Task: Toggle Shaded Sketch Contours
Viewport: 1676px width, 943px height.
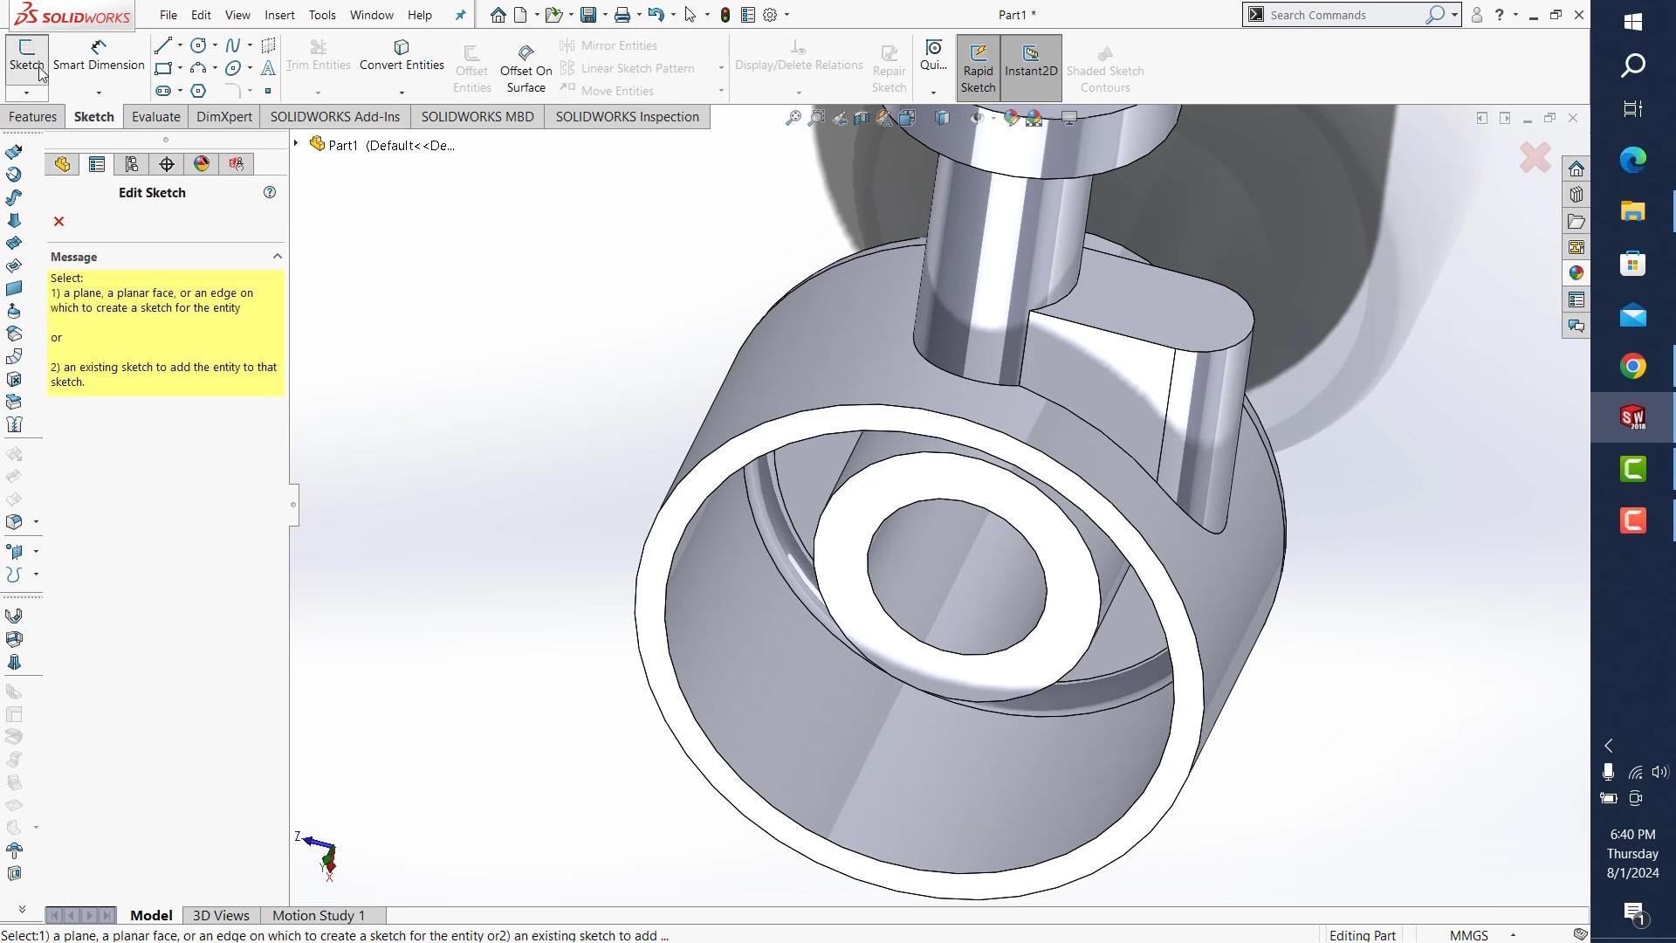Action: [x=1104, y=68]
